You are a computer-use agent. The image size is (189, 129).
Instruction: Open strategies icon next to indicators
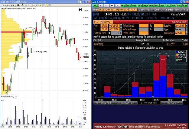(x=43, y=5)
